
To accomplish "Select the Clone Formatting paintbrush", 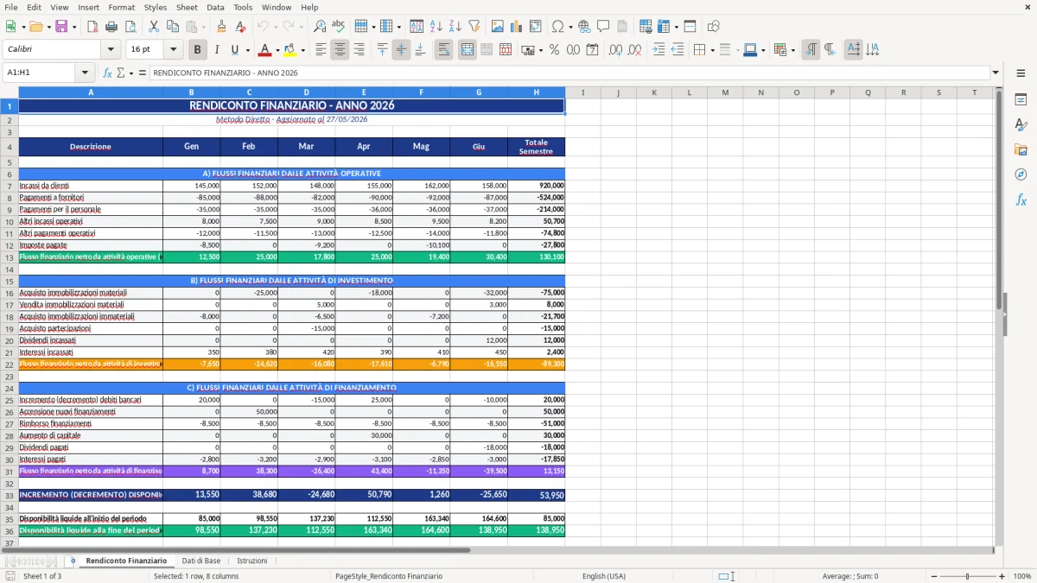I will (x=221, y=27).
